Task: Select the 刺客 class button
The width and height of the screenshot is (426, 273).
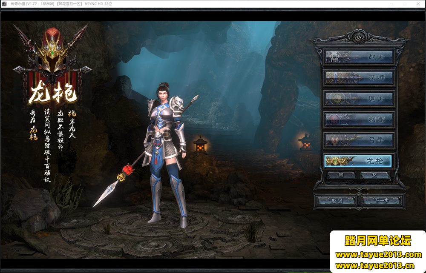Action: 359,119
